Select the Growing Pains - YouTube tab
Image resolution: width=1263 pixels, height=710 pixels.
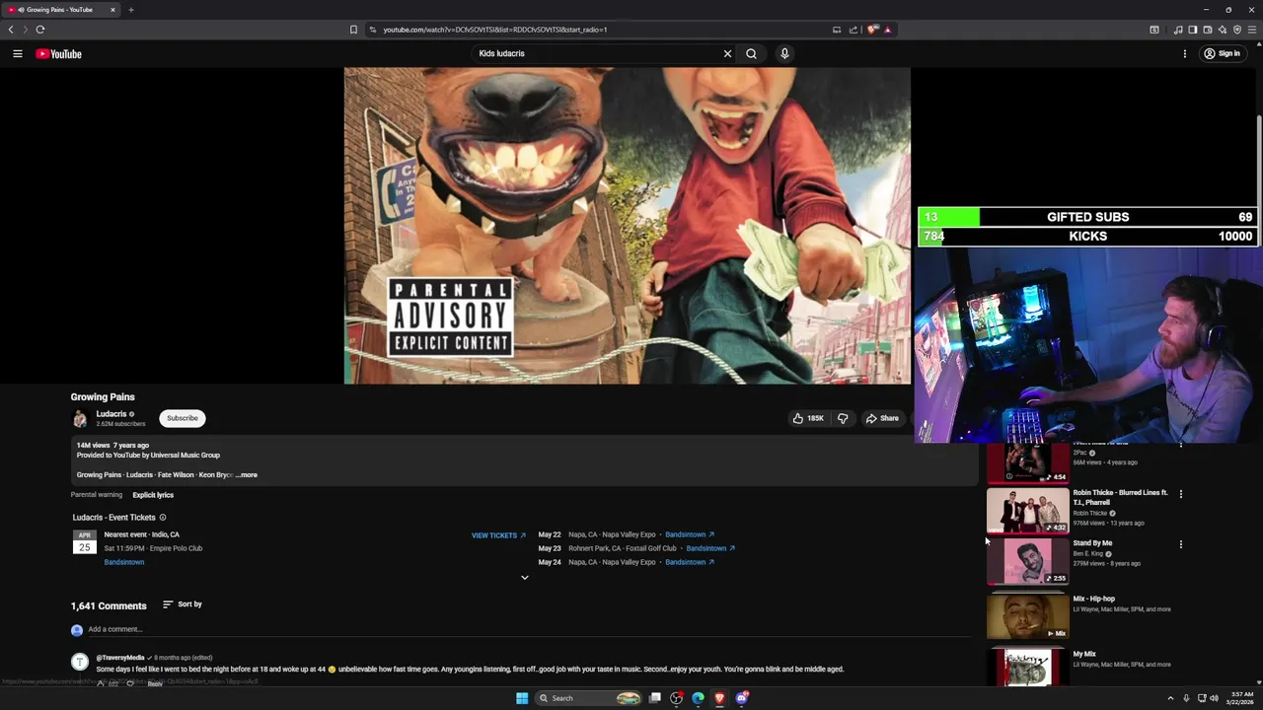coord(61,10)
